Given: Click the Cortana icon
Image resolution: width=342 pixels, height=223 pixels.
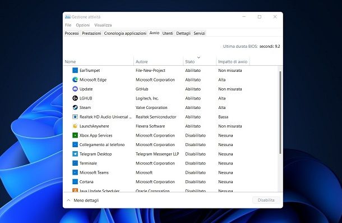Looking at the screenshot, I should coord(75,181).
